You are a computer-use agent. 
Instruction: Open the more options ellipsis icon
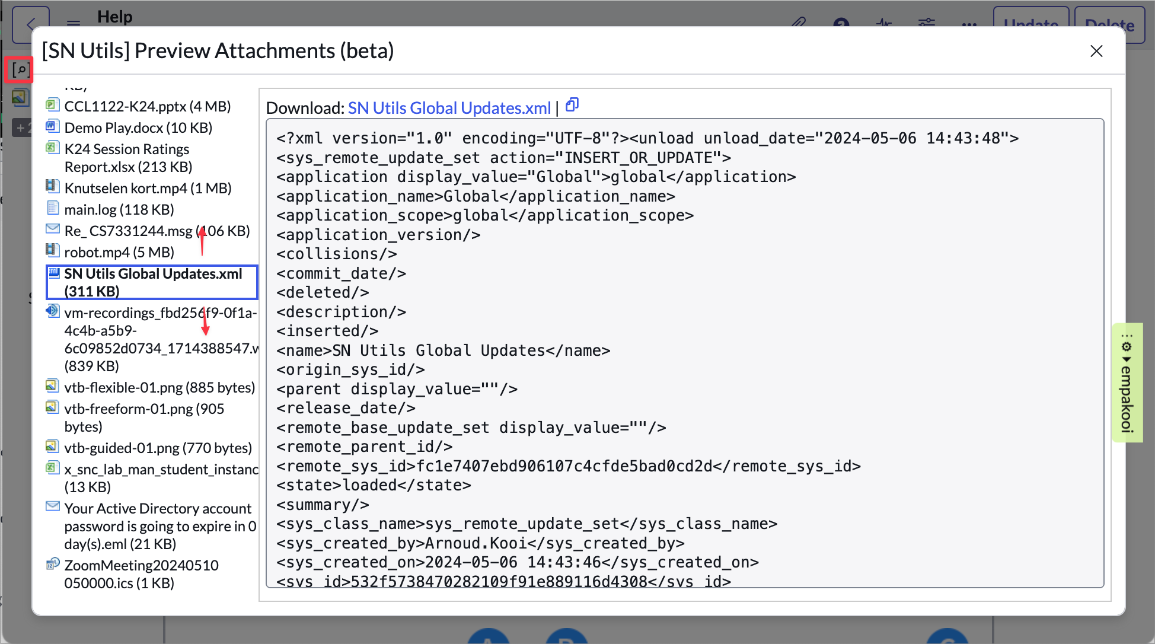tap(969, 25)
